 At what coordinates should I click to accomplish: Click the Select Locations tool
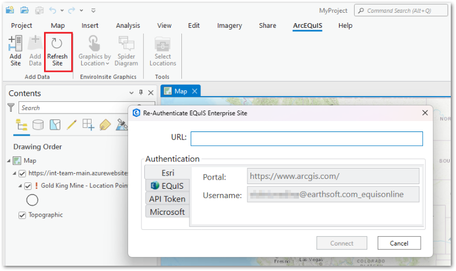coord(163,51)
